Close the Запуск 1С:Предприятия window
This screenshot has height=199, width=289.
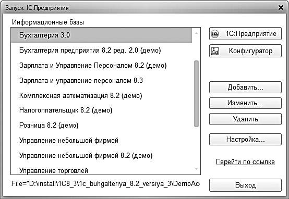click(281, 7)
